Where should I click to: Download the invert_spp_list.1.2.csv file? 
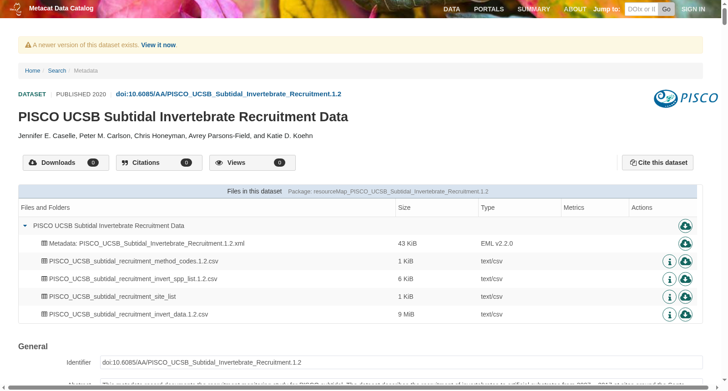[685, 279]
